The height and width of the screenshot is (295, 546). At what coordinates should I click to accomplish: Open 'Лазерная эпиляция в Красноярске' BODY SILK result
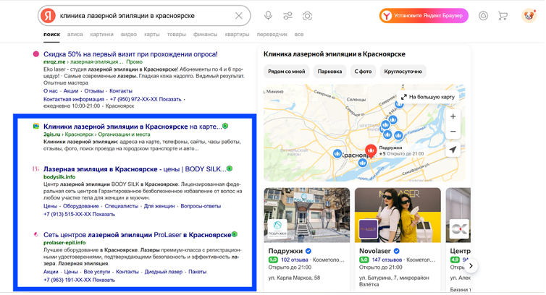point(135,169)
